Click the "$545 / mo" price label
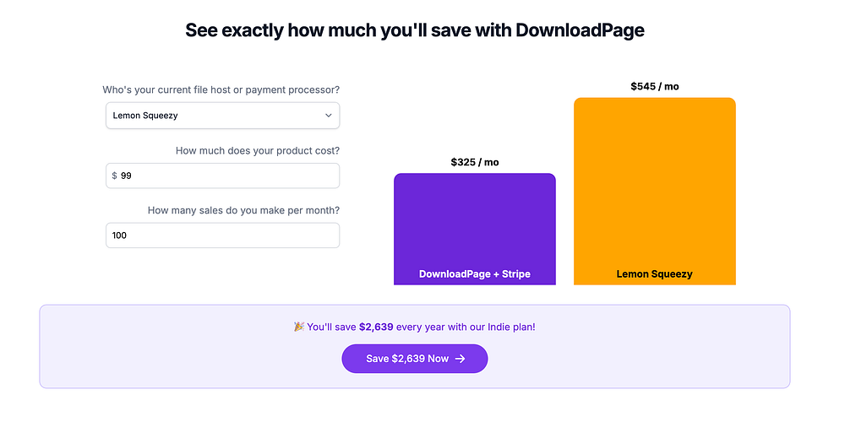845x422 pixels. [654, 86]
